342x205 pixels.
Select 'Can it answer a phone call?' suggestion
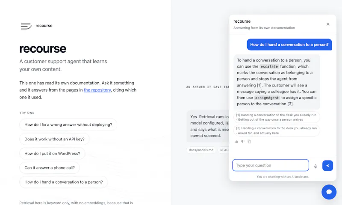tap(50, 168)
